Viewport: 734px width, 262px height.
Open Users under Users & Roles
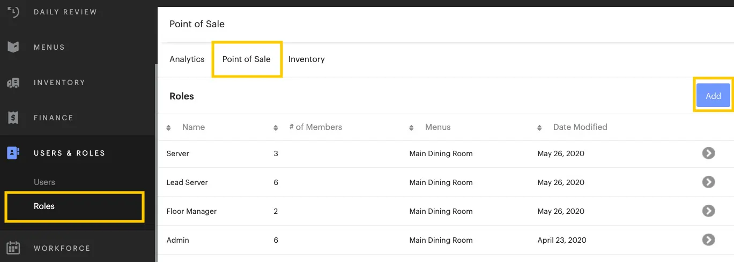[x=45, y=182]
